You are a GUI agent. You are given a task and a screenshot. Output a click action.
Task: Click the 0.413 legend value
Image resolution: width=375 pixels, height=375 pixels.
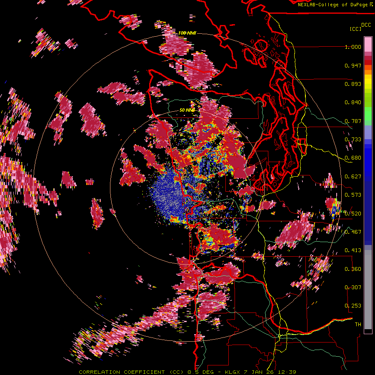coord(353,250)
